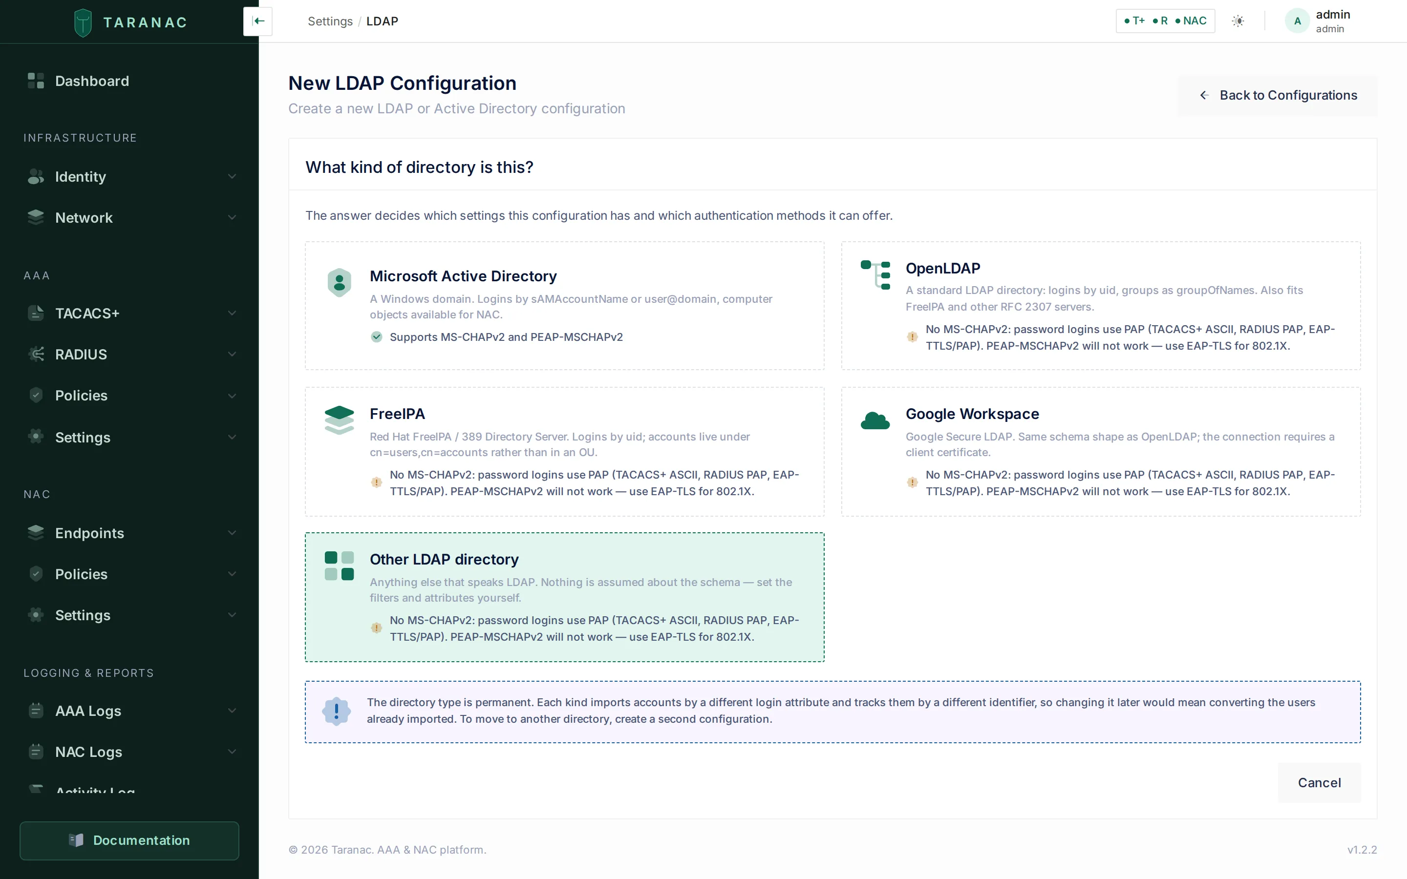
Task: Click the Google Workspace warning icon
Action: pos(913,482)
